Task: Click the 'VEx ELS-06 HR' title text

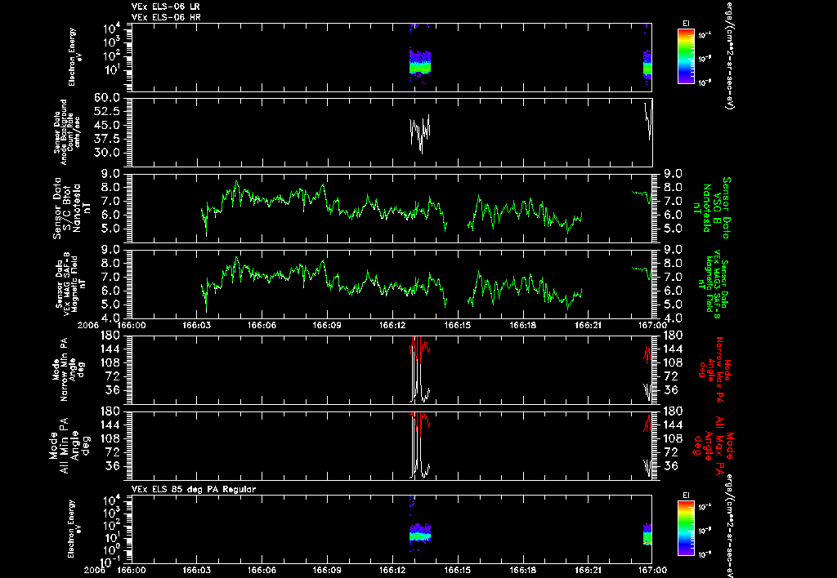Action: tap(166, 17)
